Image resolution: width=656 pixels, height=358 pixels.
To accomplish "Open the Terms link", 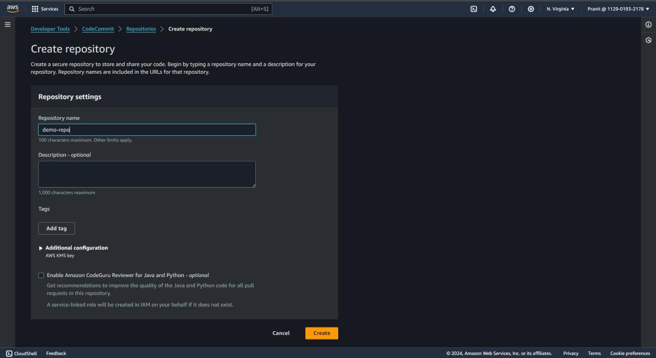I will pos(594,353).
